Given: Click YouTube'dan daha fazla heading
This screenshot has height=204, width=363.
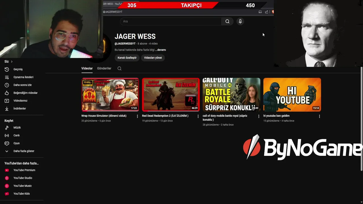Looking at the screenshot, I should pos(22,163).
